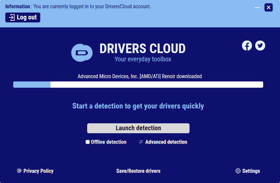Open the Settings page
The width and height of the screenshot is (280, 183).
[x=251, y=171]
